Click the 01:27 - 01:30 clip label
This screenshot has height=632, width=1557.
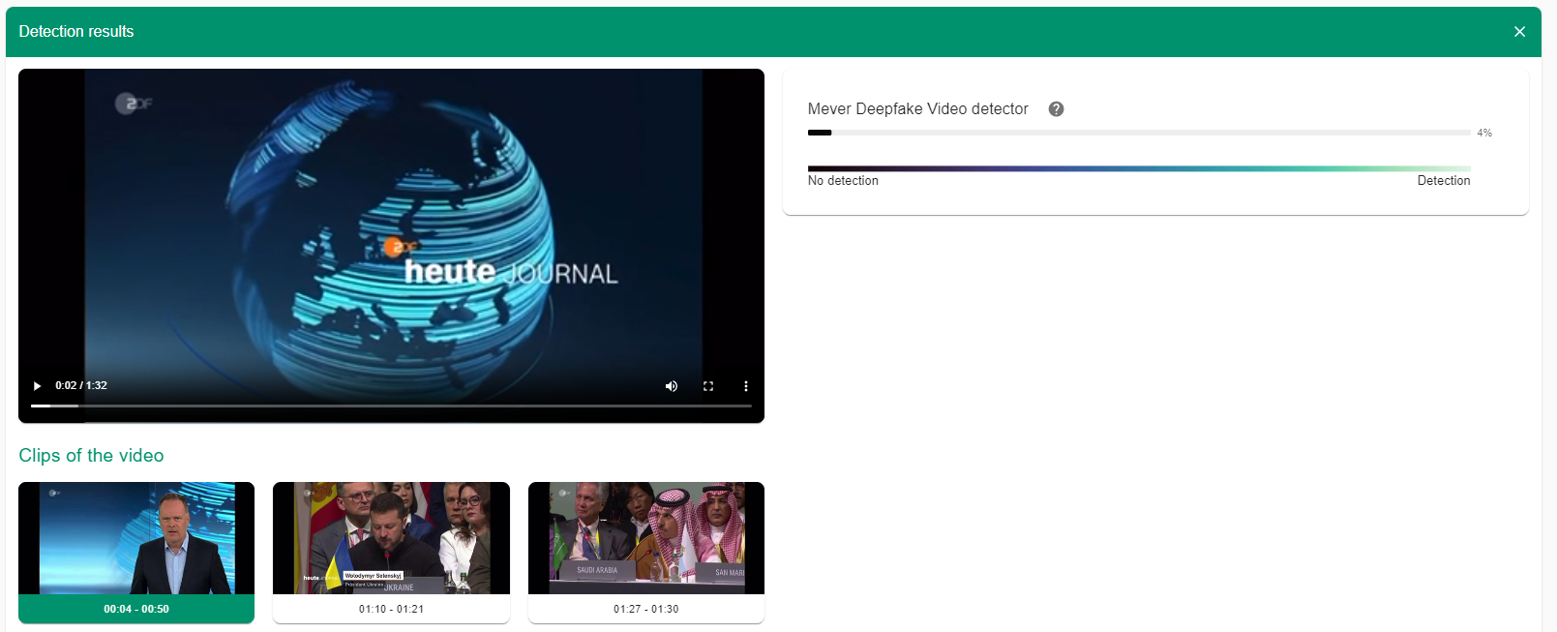coord(646,609)
